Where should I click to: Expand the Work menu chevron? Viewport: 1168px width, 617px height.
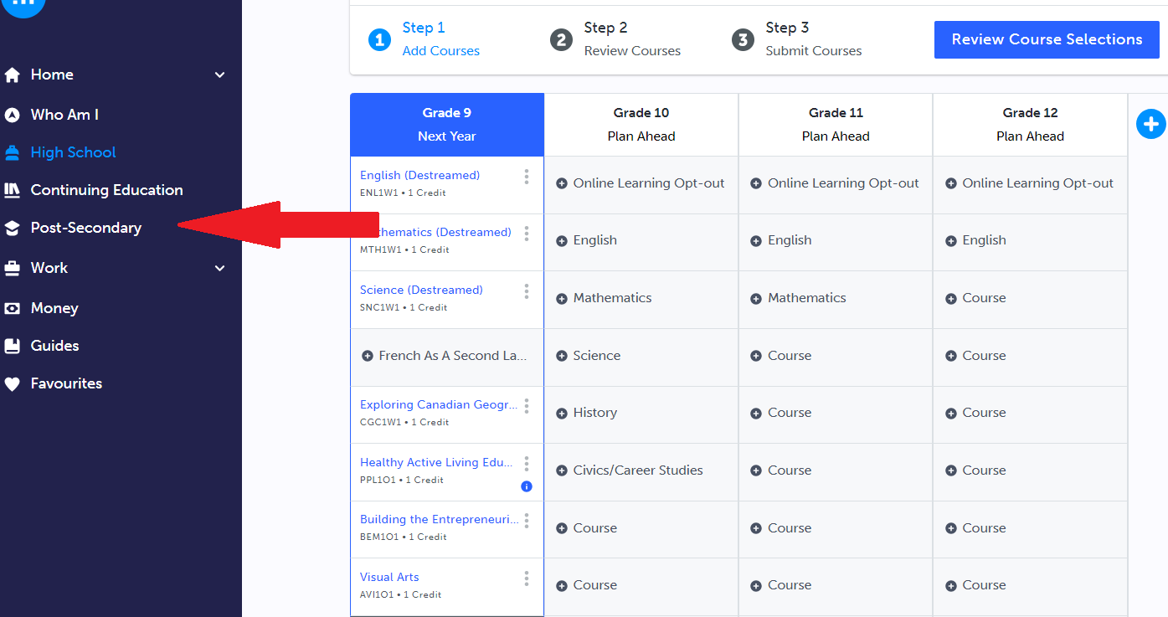click(x=220, y=268)
